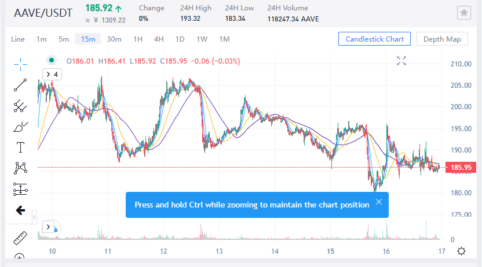Select the 1W timeframe
The height and width of the screenshot is (267, 482).
coord(202,39)
